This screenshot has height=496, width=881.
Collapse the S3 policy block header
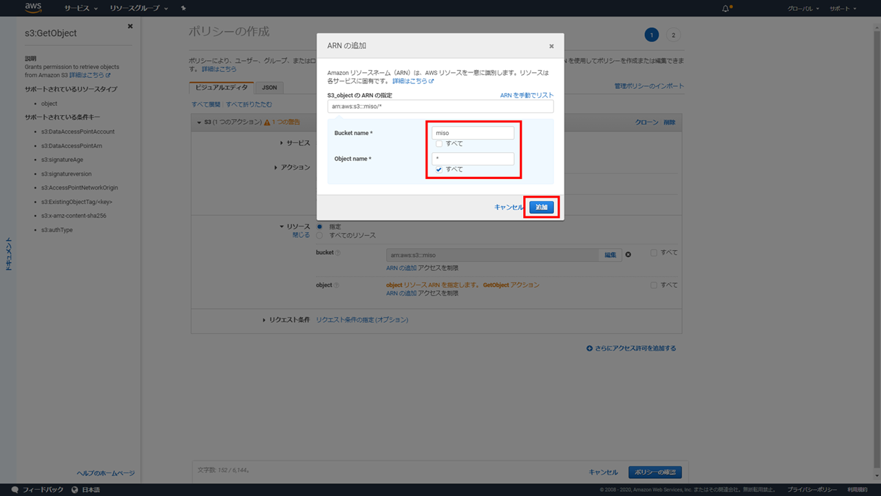pyautogui.click(x=200, y=122)
